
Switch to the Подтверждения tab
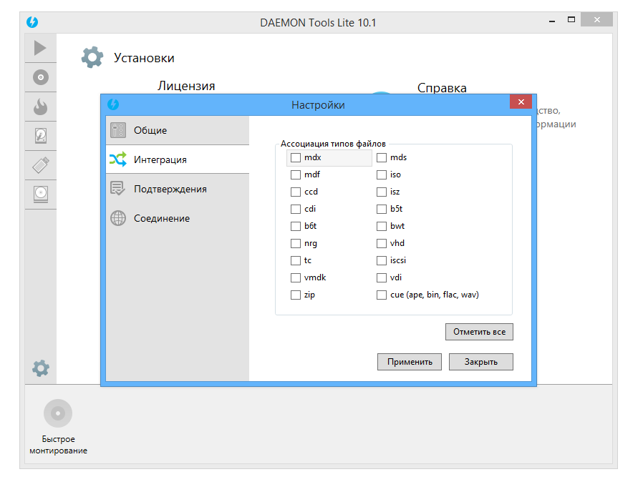[x=178, y=189]
